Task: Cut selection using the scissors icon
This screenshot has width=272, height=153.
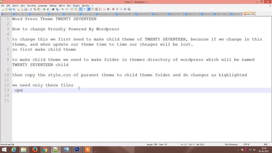Action: 31,9
